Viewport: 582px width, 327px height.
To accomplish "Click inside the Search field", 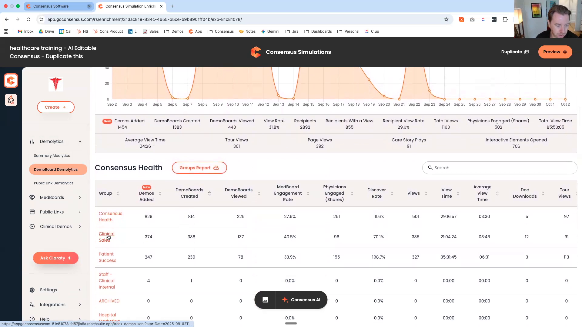I will tap(499, 167).
